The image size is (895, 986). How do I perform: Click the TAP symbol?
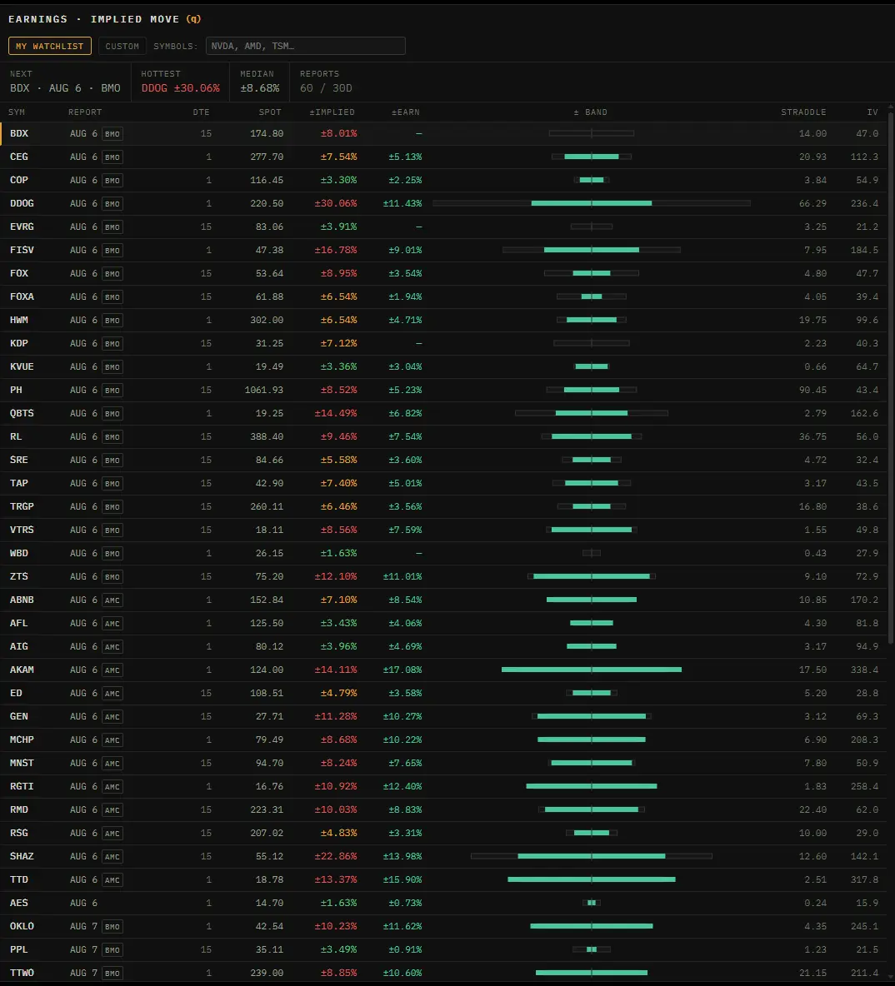point(19,483)
